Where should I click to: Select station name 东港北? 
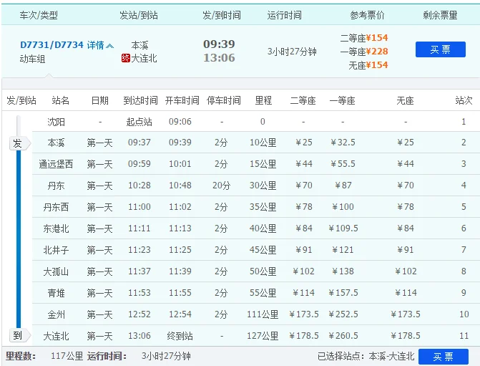56,228
